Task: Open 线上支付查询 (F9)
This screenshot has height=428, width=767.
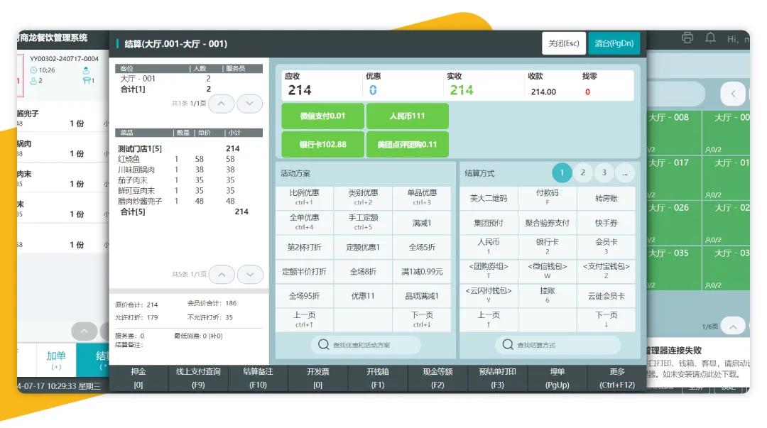Action: click(x=198, y=378)
